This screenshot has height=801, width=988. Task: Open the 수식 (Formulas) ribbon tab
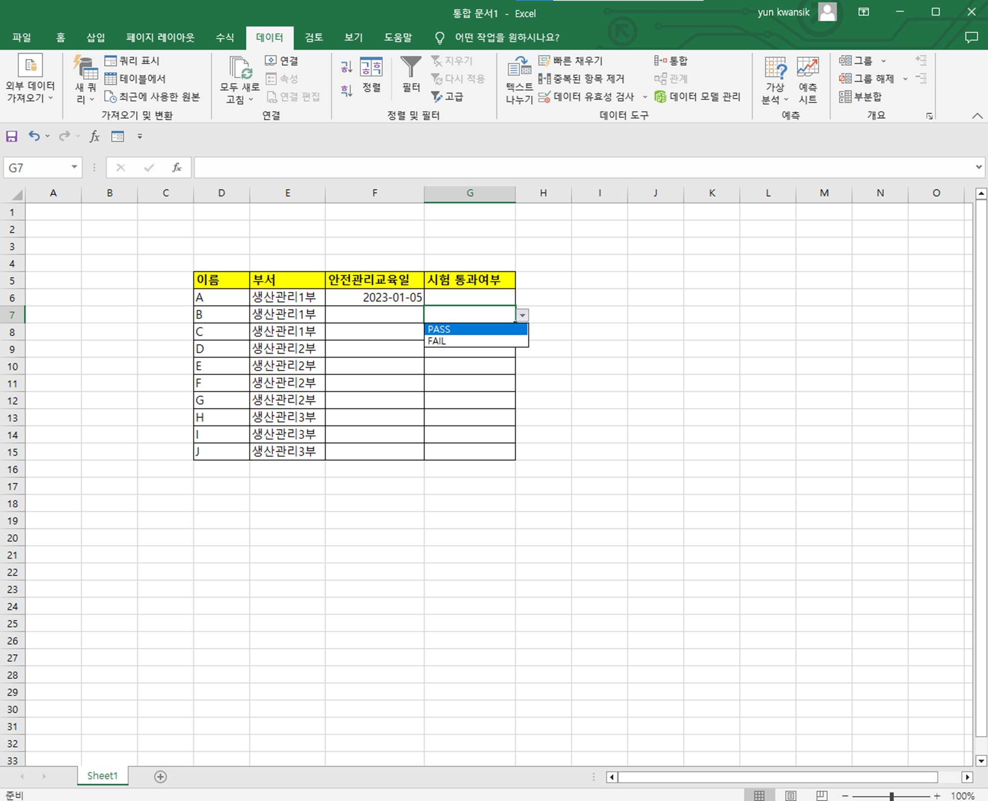coord(224,37)
